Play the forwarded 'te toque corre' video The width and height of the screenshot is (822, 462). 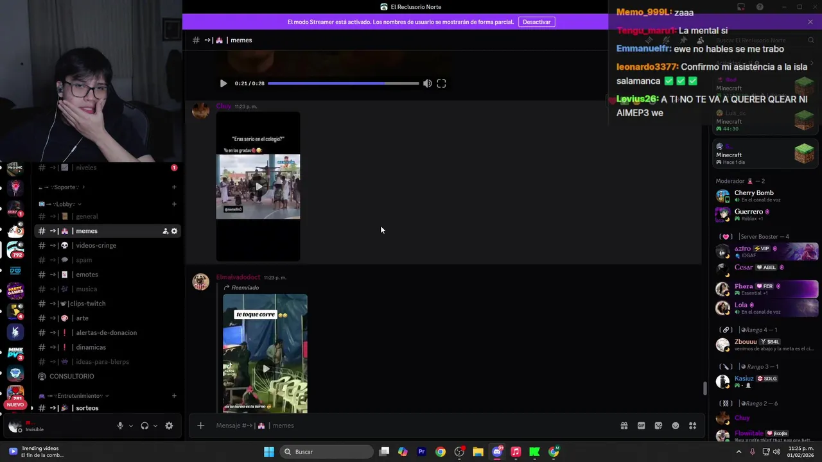coord(265,368)
